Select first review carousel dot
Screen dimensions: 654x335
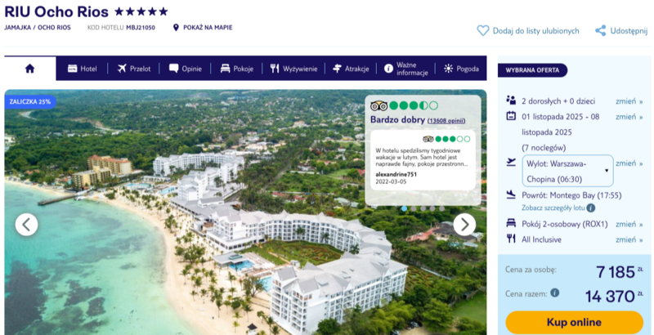404,208
